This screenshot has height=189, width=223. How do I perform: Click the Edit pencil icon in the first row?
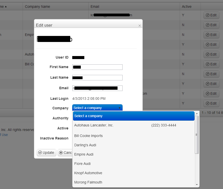point(208,15)
